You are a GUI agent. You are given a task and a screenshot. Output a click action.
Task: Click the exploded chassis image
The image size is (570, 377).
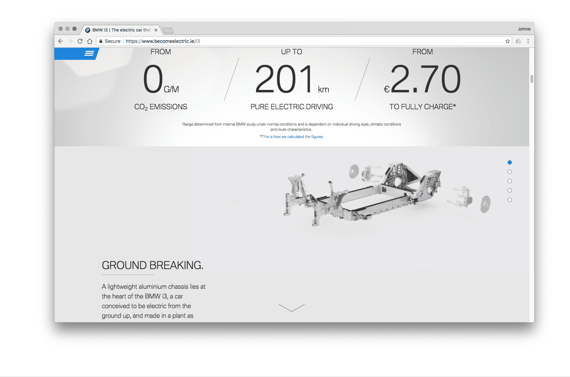coord(386,194)
